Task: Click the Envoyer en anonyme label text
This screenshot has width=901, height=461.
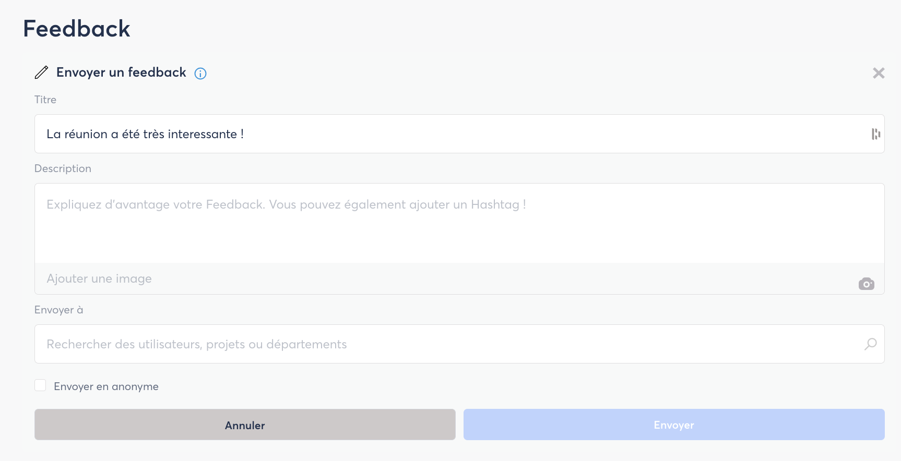Action: tap(106, 386)
